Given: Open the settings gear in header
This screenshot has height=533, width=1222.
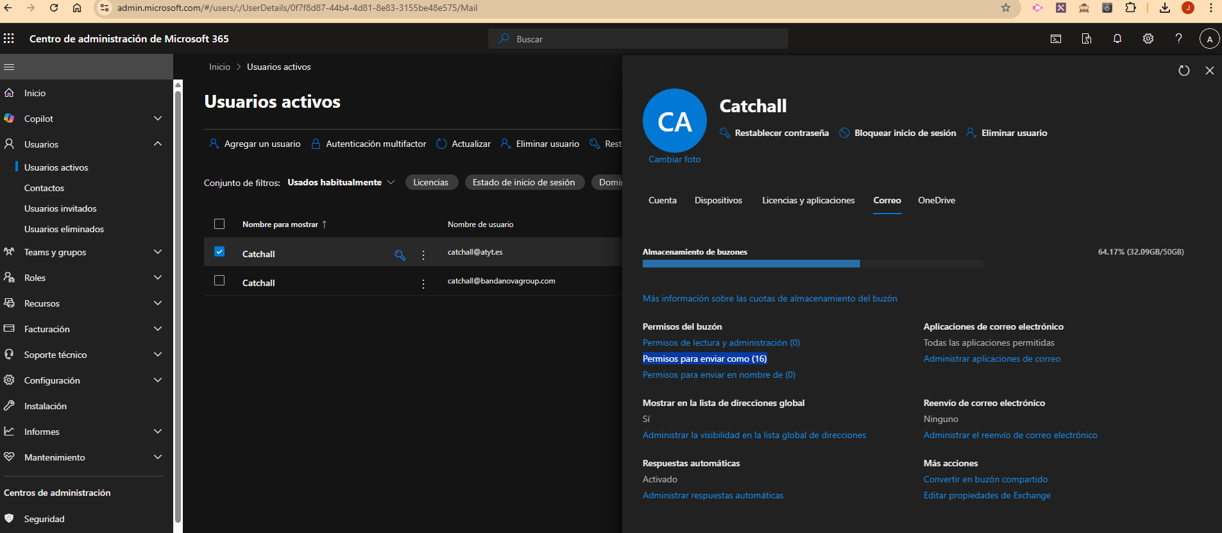Looking at the screenshot, I should (1148, 39).
